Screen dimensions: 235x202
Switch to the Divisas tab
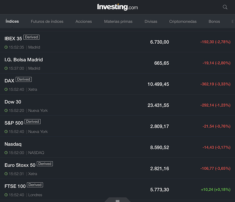pyautogui.click(x=151, y=21)
